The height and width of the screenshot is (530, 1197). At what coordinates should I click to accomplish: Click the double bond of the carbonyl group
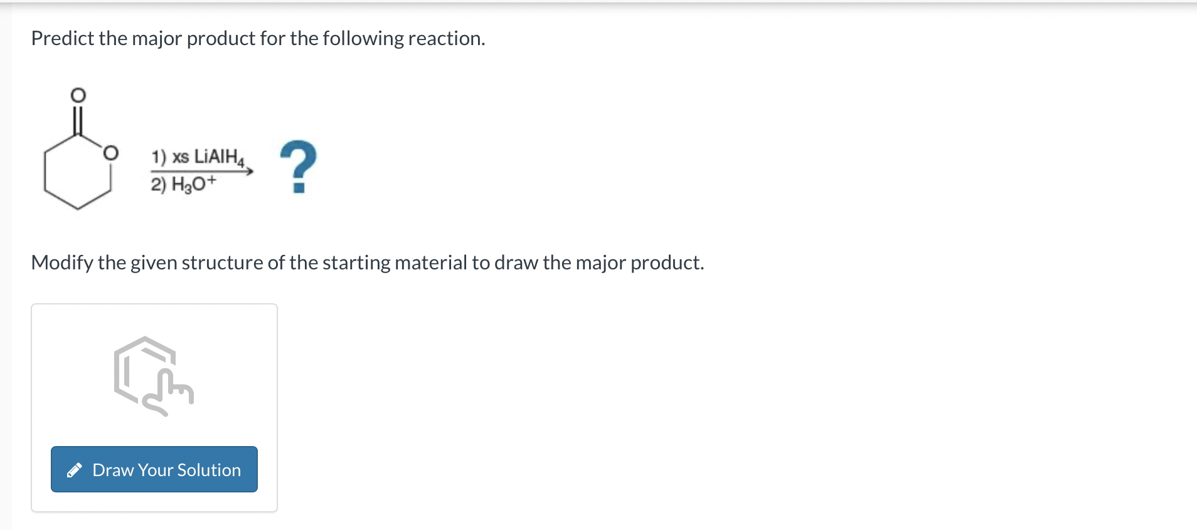click(77, 119)
